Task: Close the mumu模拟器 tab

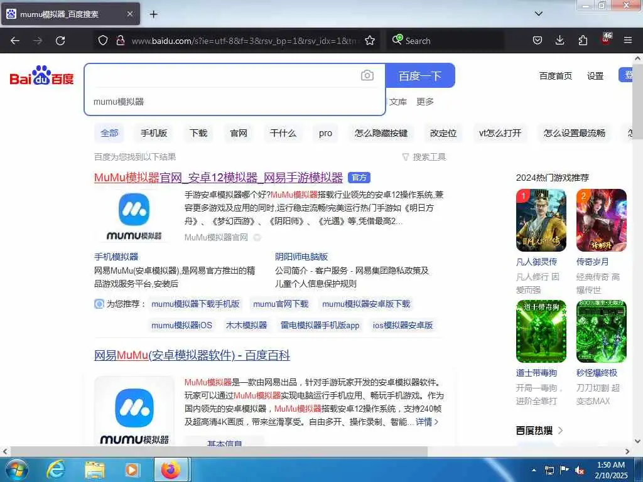Action: [x=129, y=14]
